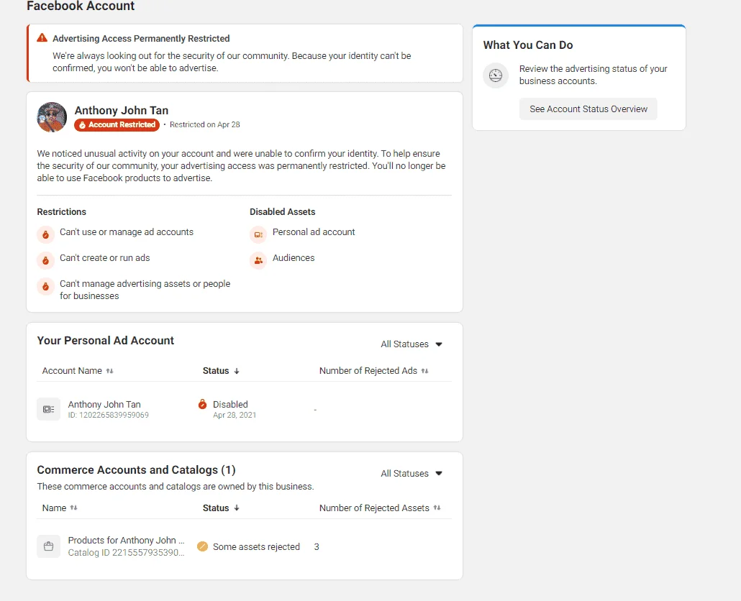Click the speedometer icon in What You Can Do
Viewport: 741px width, 601px height.
(496, 75)
